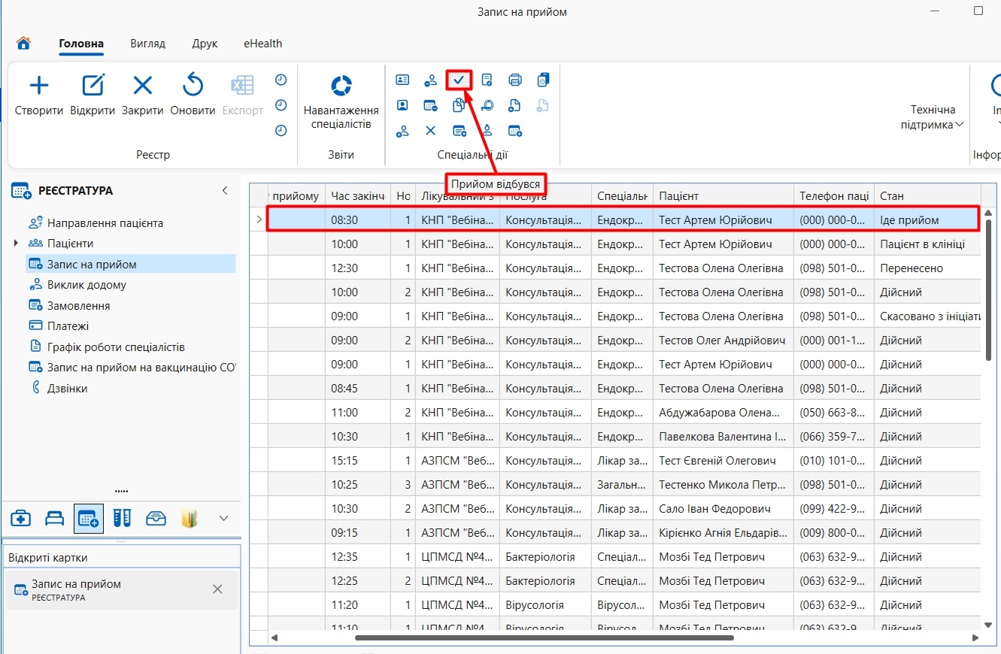The width and height of the screenshot is (1001, 654).
Task: Open the Навантаження спеціалістів report
Action: [341, 101]
